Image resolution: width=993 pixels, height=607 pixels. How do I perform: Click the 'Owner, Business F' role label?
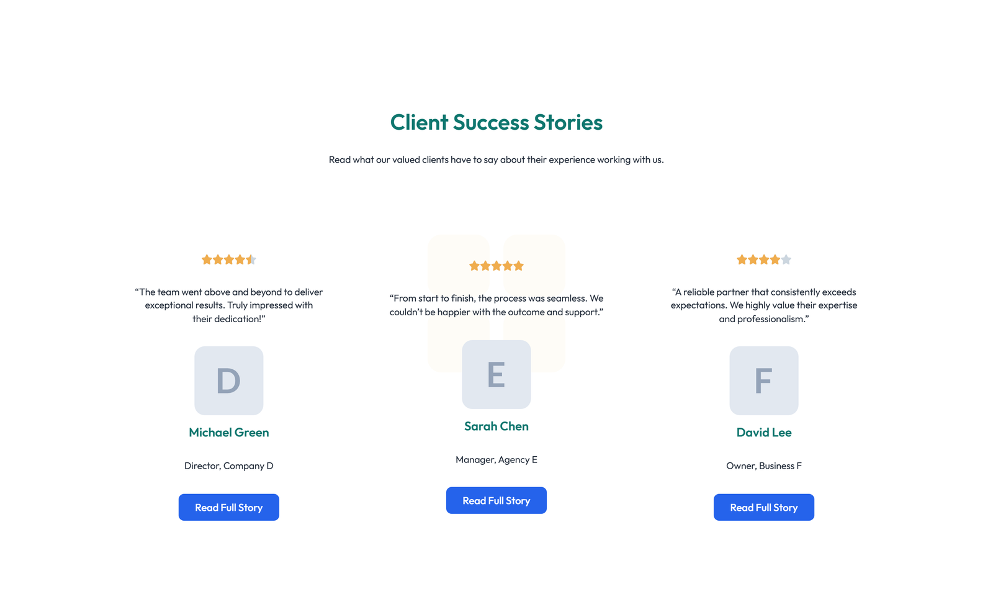click(763, 465)
